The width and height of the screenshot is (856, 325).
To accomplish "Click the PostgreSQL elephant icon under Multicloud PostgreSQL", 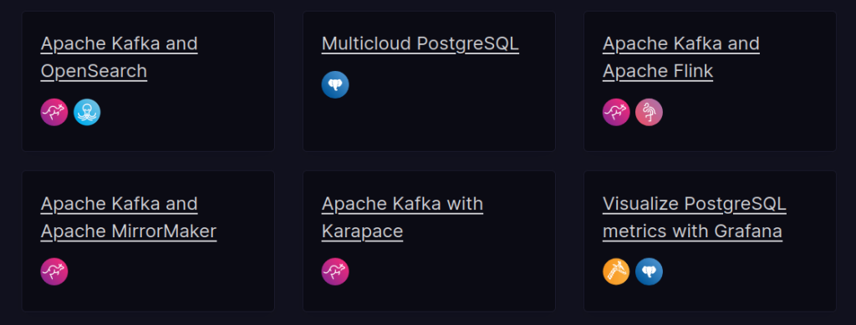I will pos(335,85).
